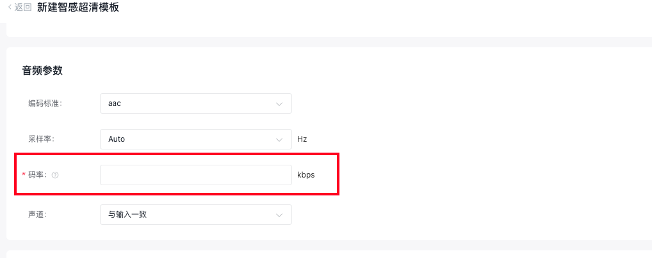Screen dimensions: 652x258
Task: Click the question-mark help icon next to 码率
Action: (55, 175)
